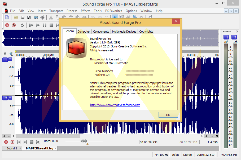Toggle Arm record in bottom transport
This screenshot has height=160, width=241.
coord(12,142)
